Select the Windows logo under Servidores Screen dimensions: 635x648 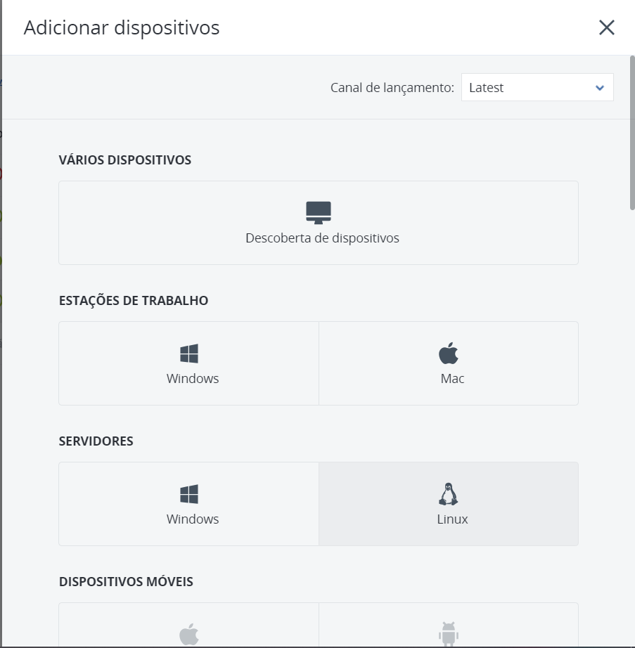(x=189, y=494)
